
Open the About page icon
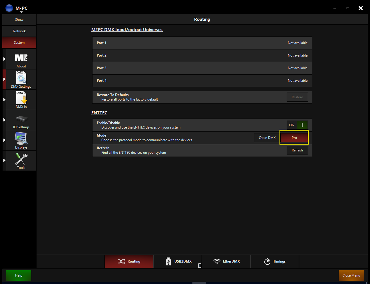pyautogui.click(x=21, y=58)
